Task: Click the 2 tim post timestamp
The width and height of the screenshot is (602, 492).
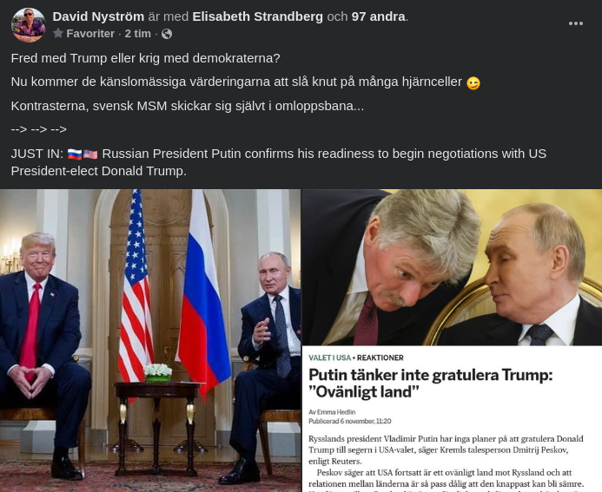Action: click(x=137, y=34)
